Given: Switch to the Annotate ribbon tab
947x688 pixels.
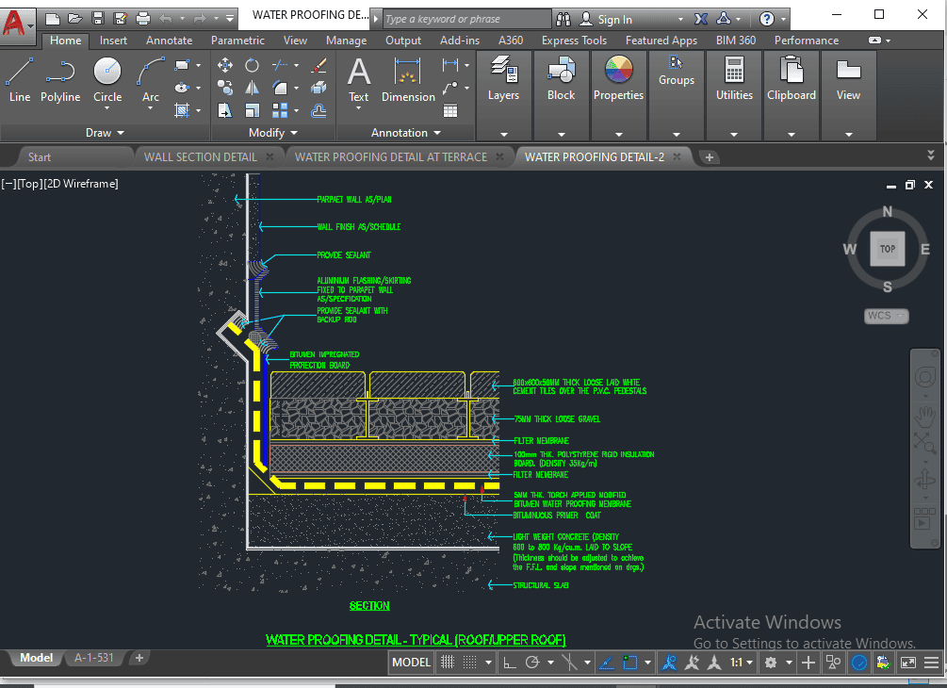Looking at the screenshot, I should (x=169, y=41).
